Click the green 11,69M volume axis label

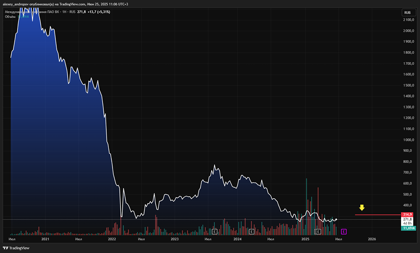tap(409, 228)
